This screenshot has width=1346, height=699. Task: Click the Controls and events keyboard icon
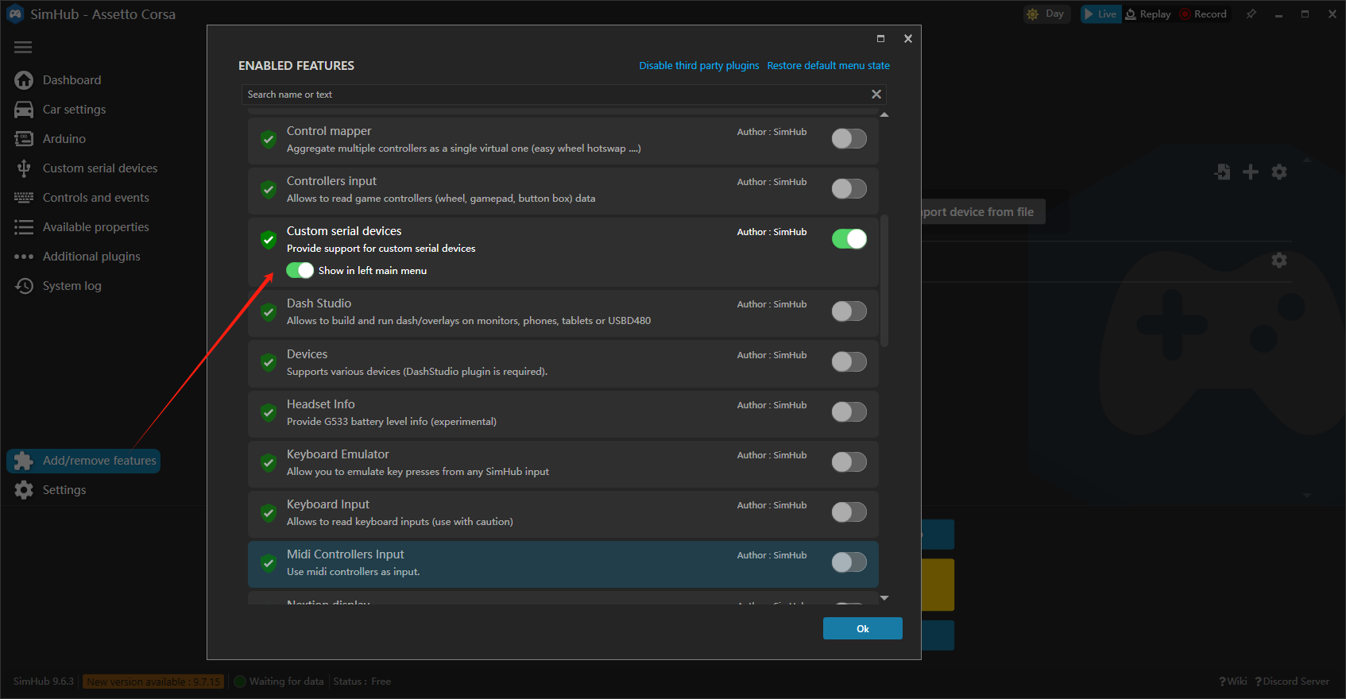pos(24,198)
